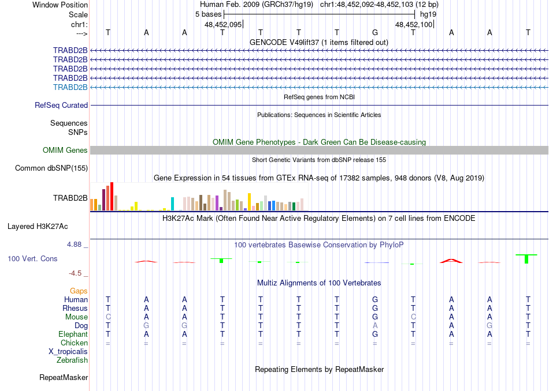Click 'Short Genetic Variants from dbSNP release 155'
The width and height of the screenshot is (549, 391).
[319, 160]
